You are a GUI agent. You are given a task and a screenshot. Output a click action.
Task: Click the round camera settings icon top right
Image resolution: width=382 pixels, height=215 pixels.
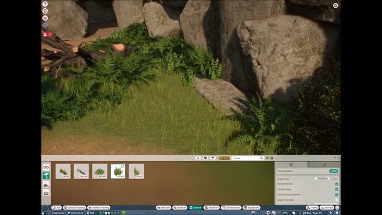click(x=335, y=5)
